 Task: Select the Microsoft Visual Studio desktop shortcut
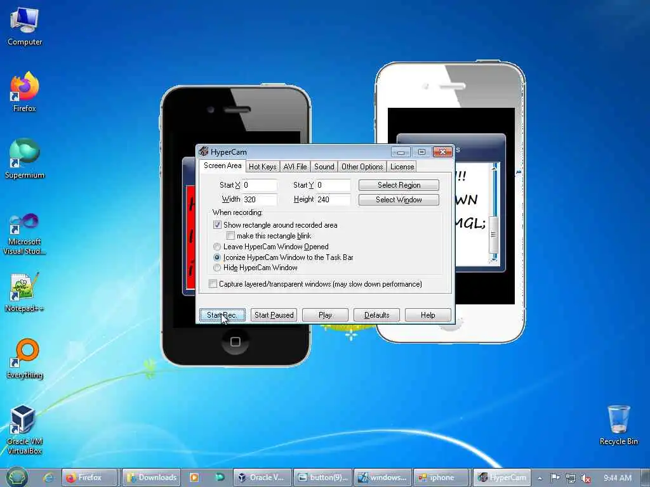click(x=25, y=234)
